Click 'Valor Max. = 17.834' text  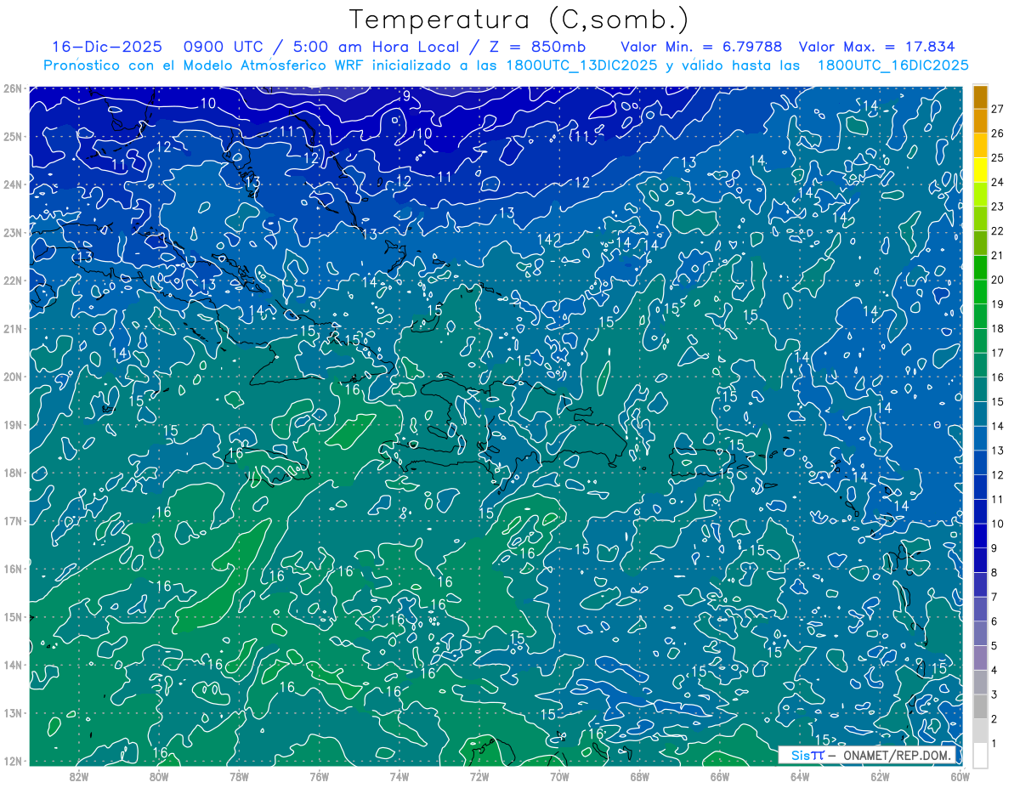[877, 47]
